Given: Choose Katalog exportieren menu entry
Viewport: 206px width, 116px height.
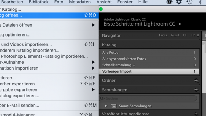Looking at the screenshot, I should tap(49, 96).
